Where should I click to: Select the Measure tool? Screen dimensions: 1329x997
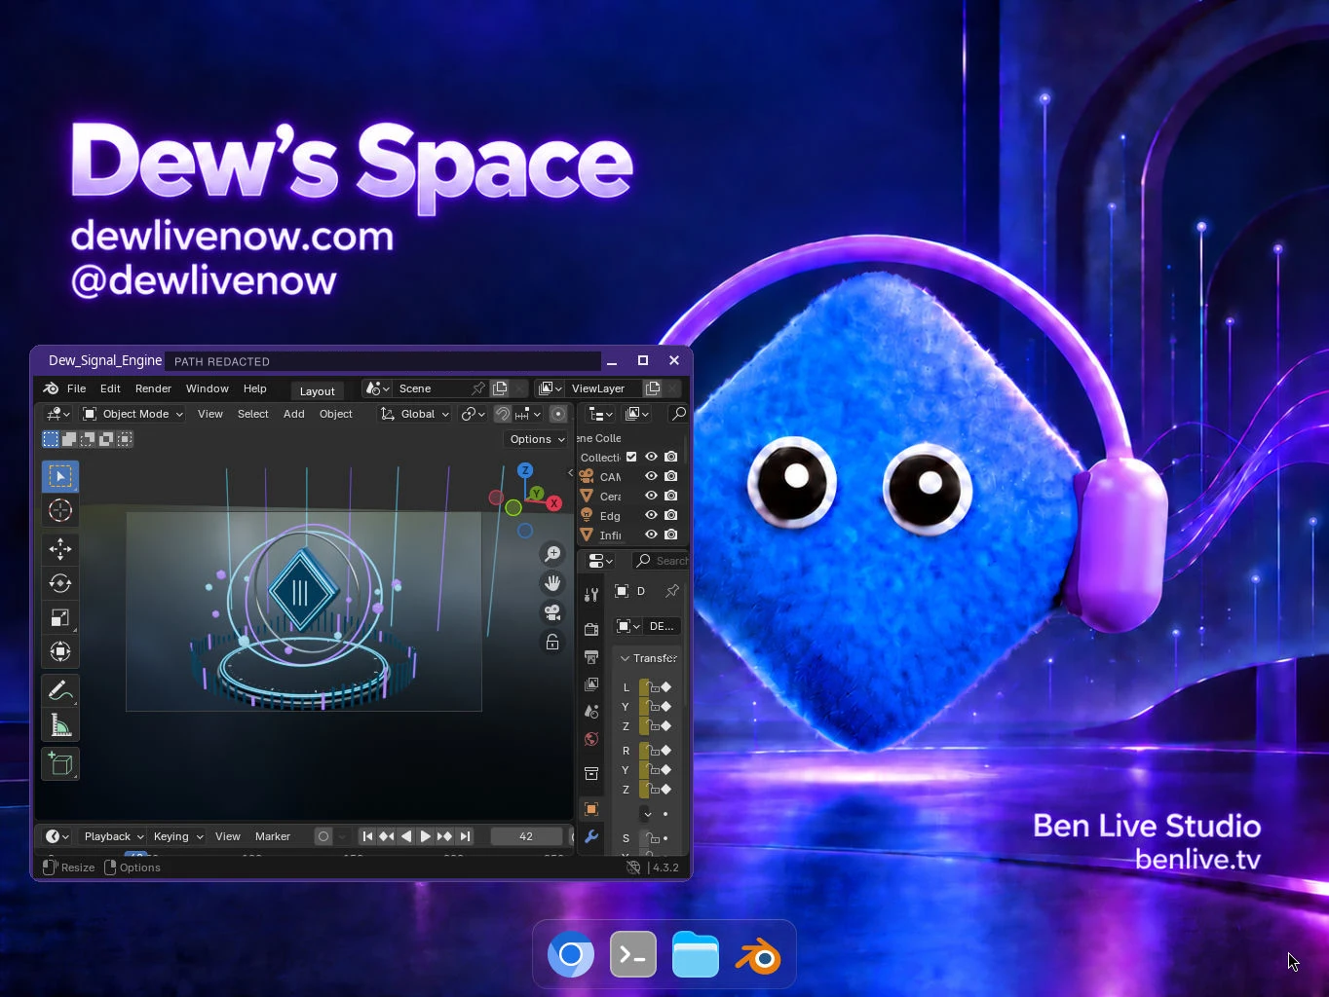(x=60, y=724)
